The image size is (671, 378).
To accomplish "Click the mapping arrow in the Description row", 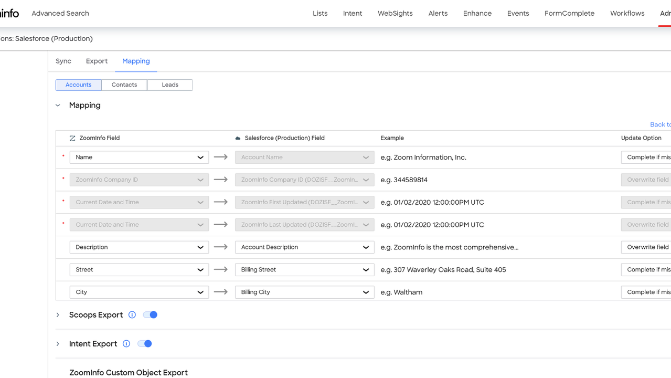I will pos(221,247).
